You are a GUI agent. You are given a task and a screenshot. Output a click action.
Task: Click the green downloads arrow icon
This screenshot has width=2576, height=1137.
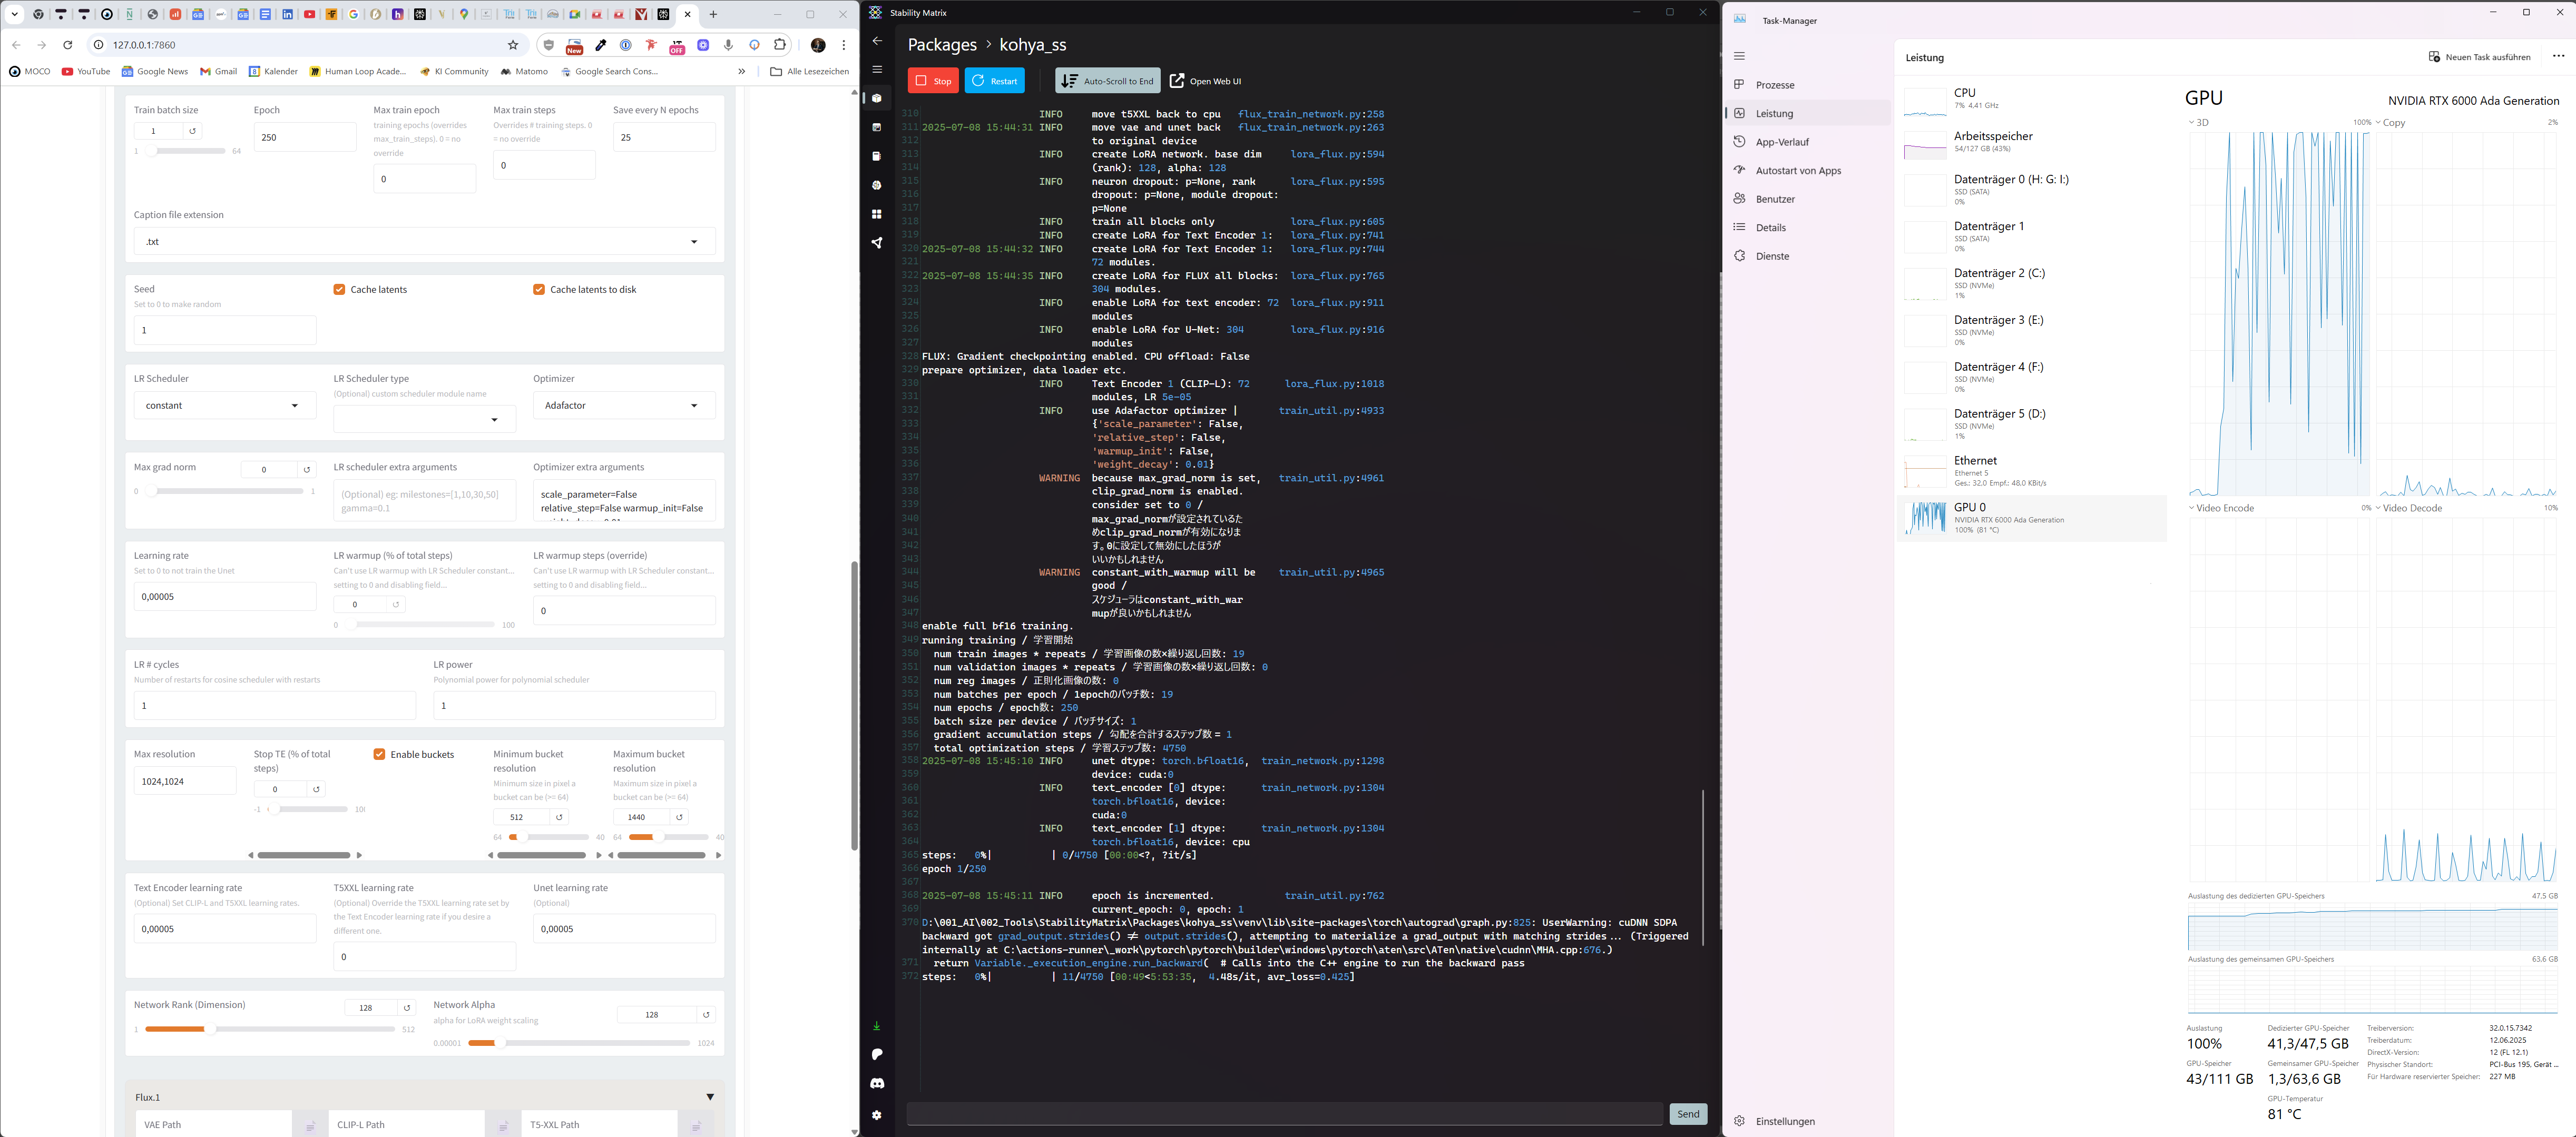click(x=877, y=1026)
